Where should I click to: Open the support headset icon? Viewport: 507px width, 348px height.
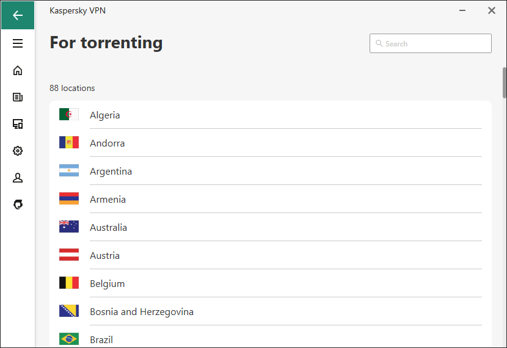[x=18, y=204]
